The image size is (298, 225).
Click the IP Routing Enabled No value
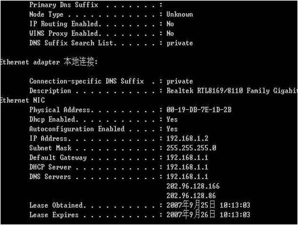point(170,24)
